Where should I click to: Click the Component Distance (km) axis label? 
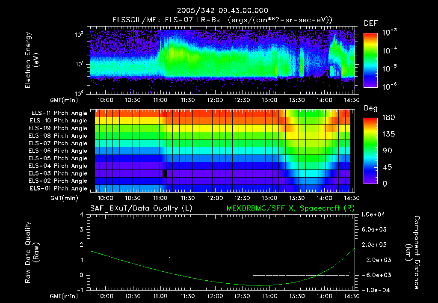pyautogui.click(x=413, y=252)
